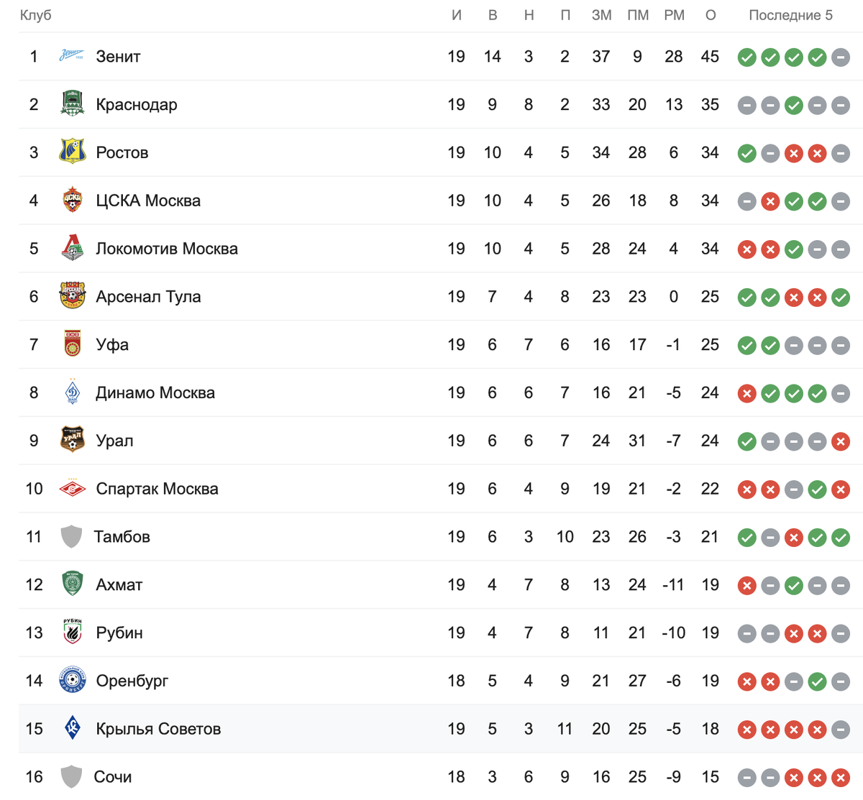Open the Ахмат team link
The width and height of the screenshot is (863, 800).
tap(119, 584)
